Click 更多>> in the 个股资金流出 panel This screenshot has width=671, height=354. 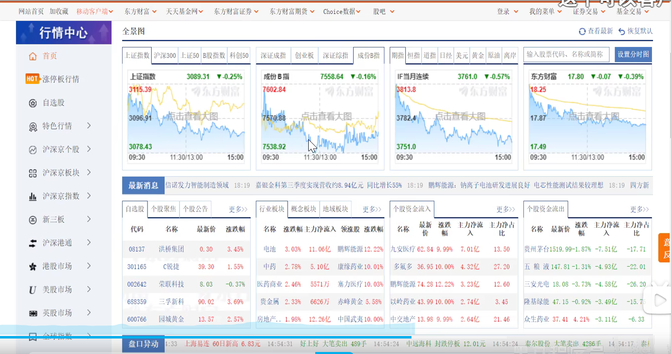coord(639,209)
